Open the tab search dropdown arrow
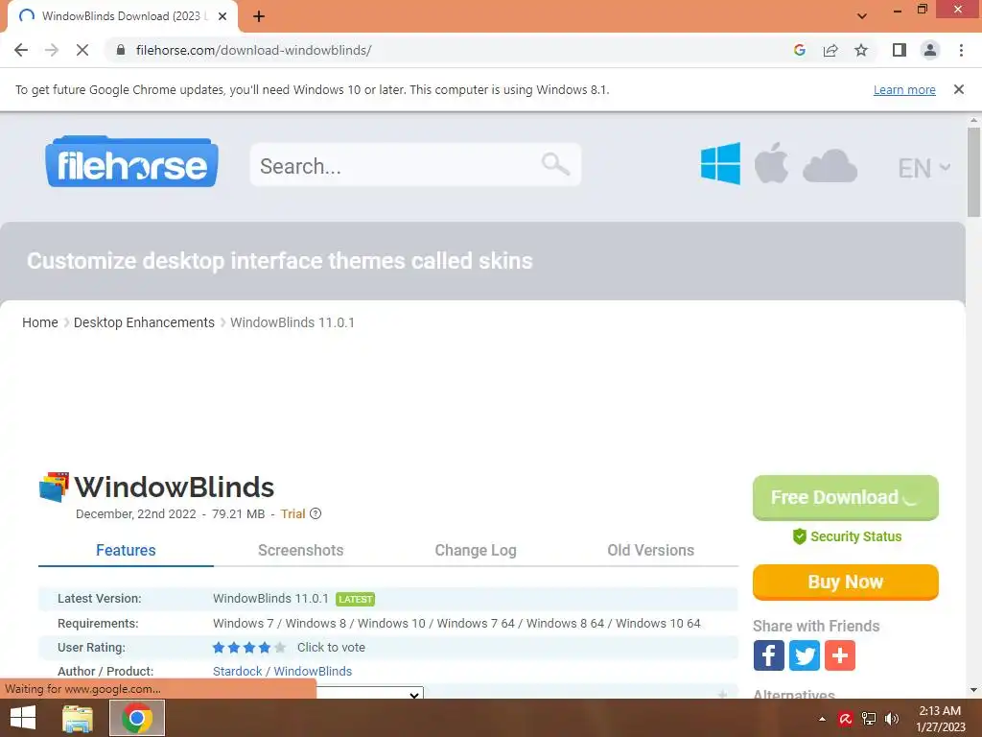 click(862, 16)
